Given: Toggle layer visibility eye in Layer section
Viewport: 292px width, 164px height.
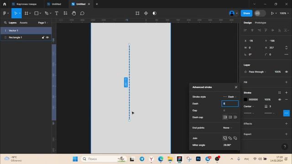Looking at the screenshot, I should [x=287, y=72].
